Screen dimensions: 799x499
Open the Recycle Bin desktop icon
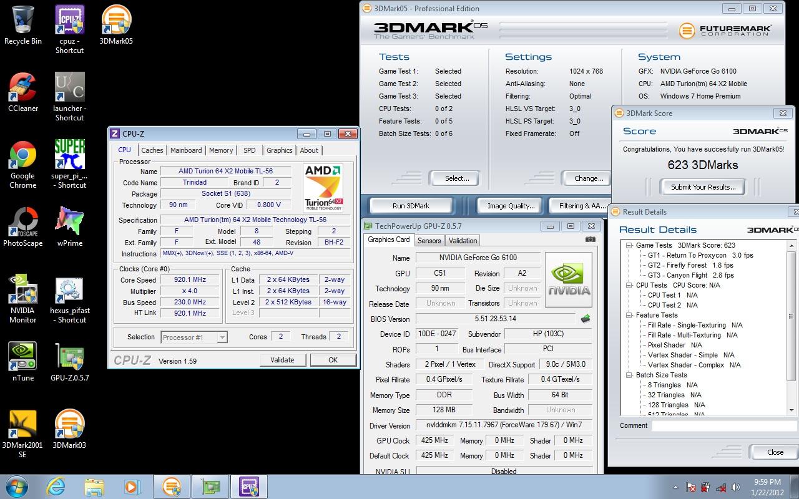click(x=23, y=26)
